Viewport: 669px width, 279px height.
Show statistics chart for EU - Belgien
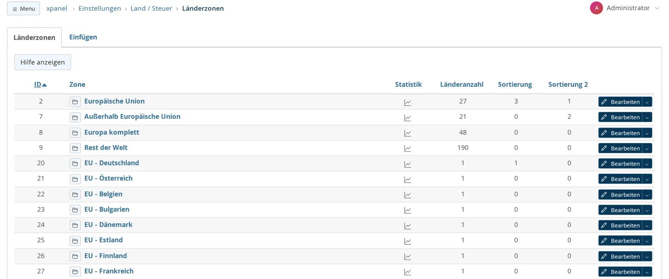coord(407,195)
